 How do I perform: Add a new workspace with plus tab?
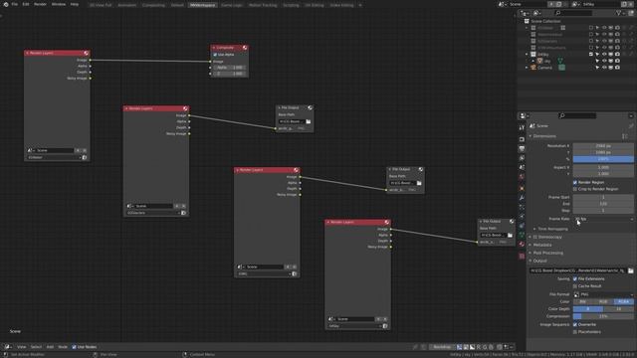pos(360,5)
